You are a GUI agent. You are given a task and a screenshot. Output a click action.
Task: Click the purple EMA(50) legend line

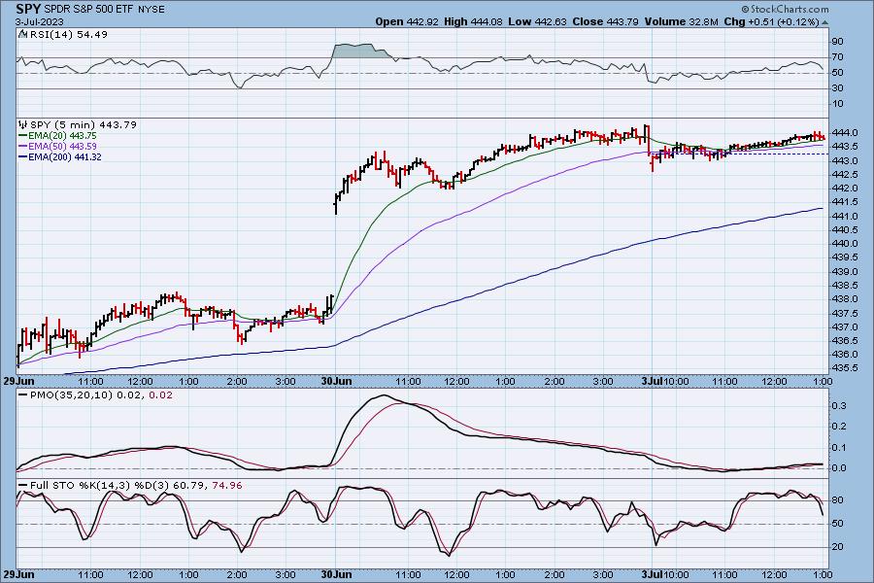point(23,146)
